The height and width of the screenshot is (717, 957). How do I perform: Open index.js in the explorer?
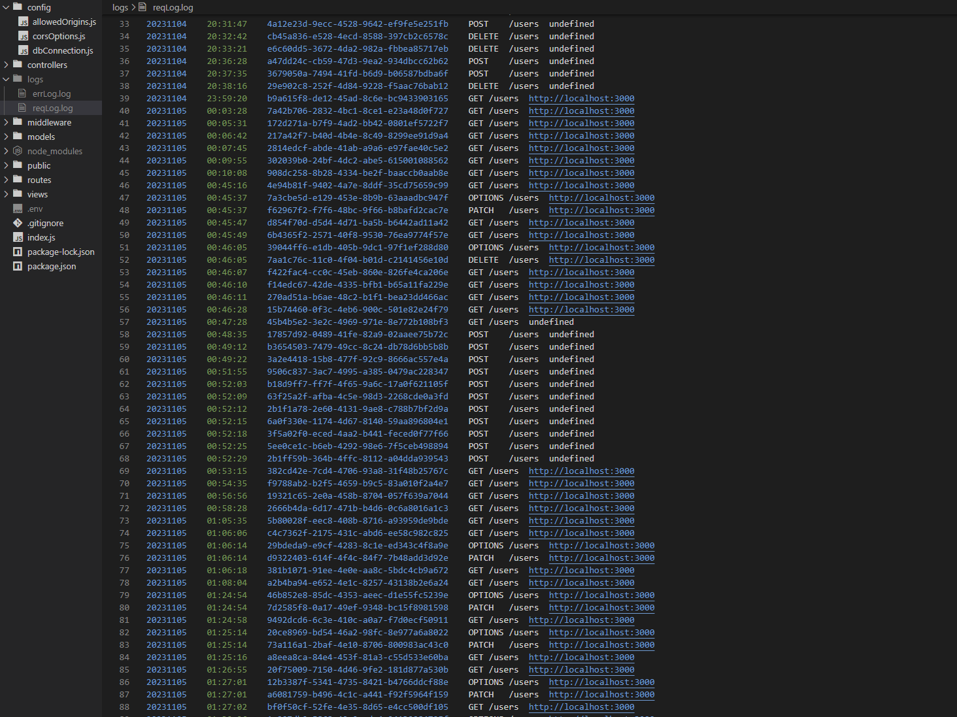(x=41, y=237)
